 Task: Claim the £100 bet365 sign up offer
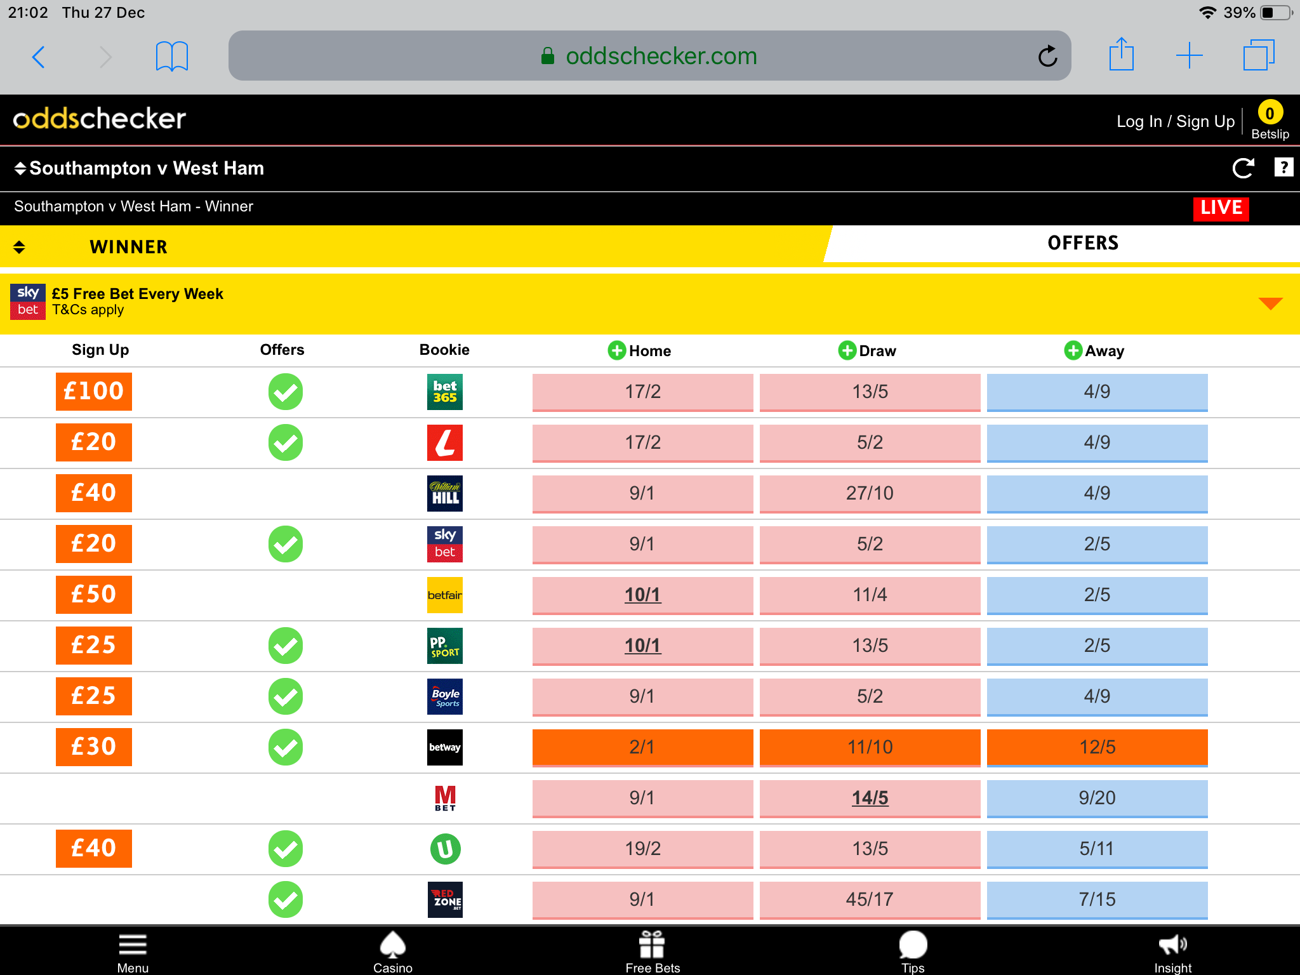pyautogui.click(x=94, y=392)
